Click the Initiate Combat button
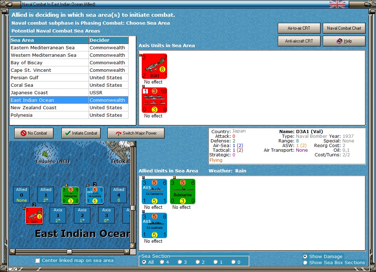The image size is (376, 272). (x=81, y=133)
